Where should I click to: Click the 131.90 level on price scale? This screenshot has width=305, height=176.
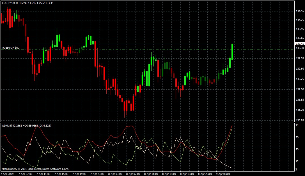click(300, 89)
